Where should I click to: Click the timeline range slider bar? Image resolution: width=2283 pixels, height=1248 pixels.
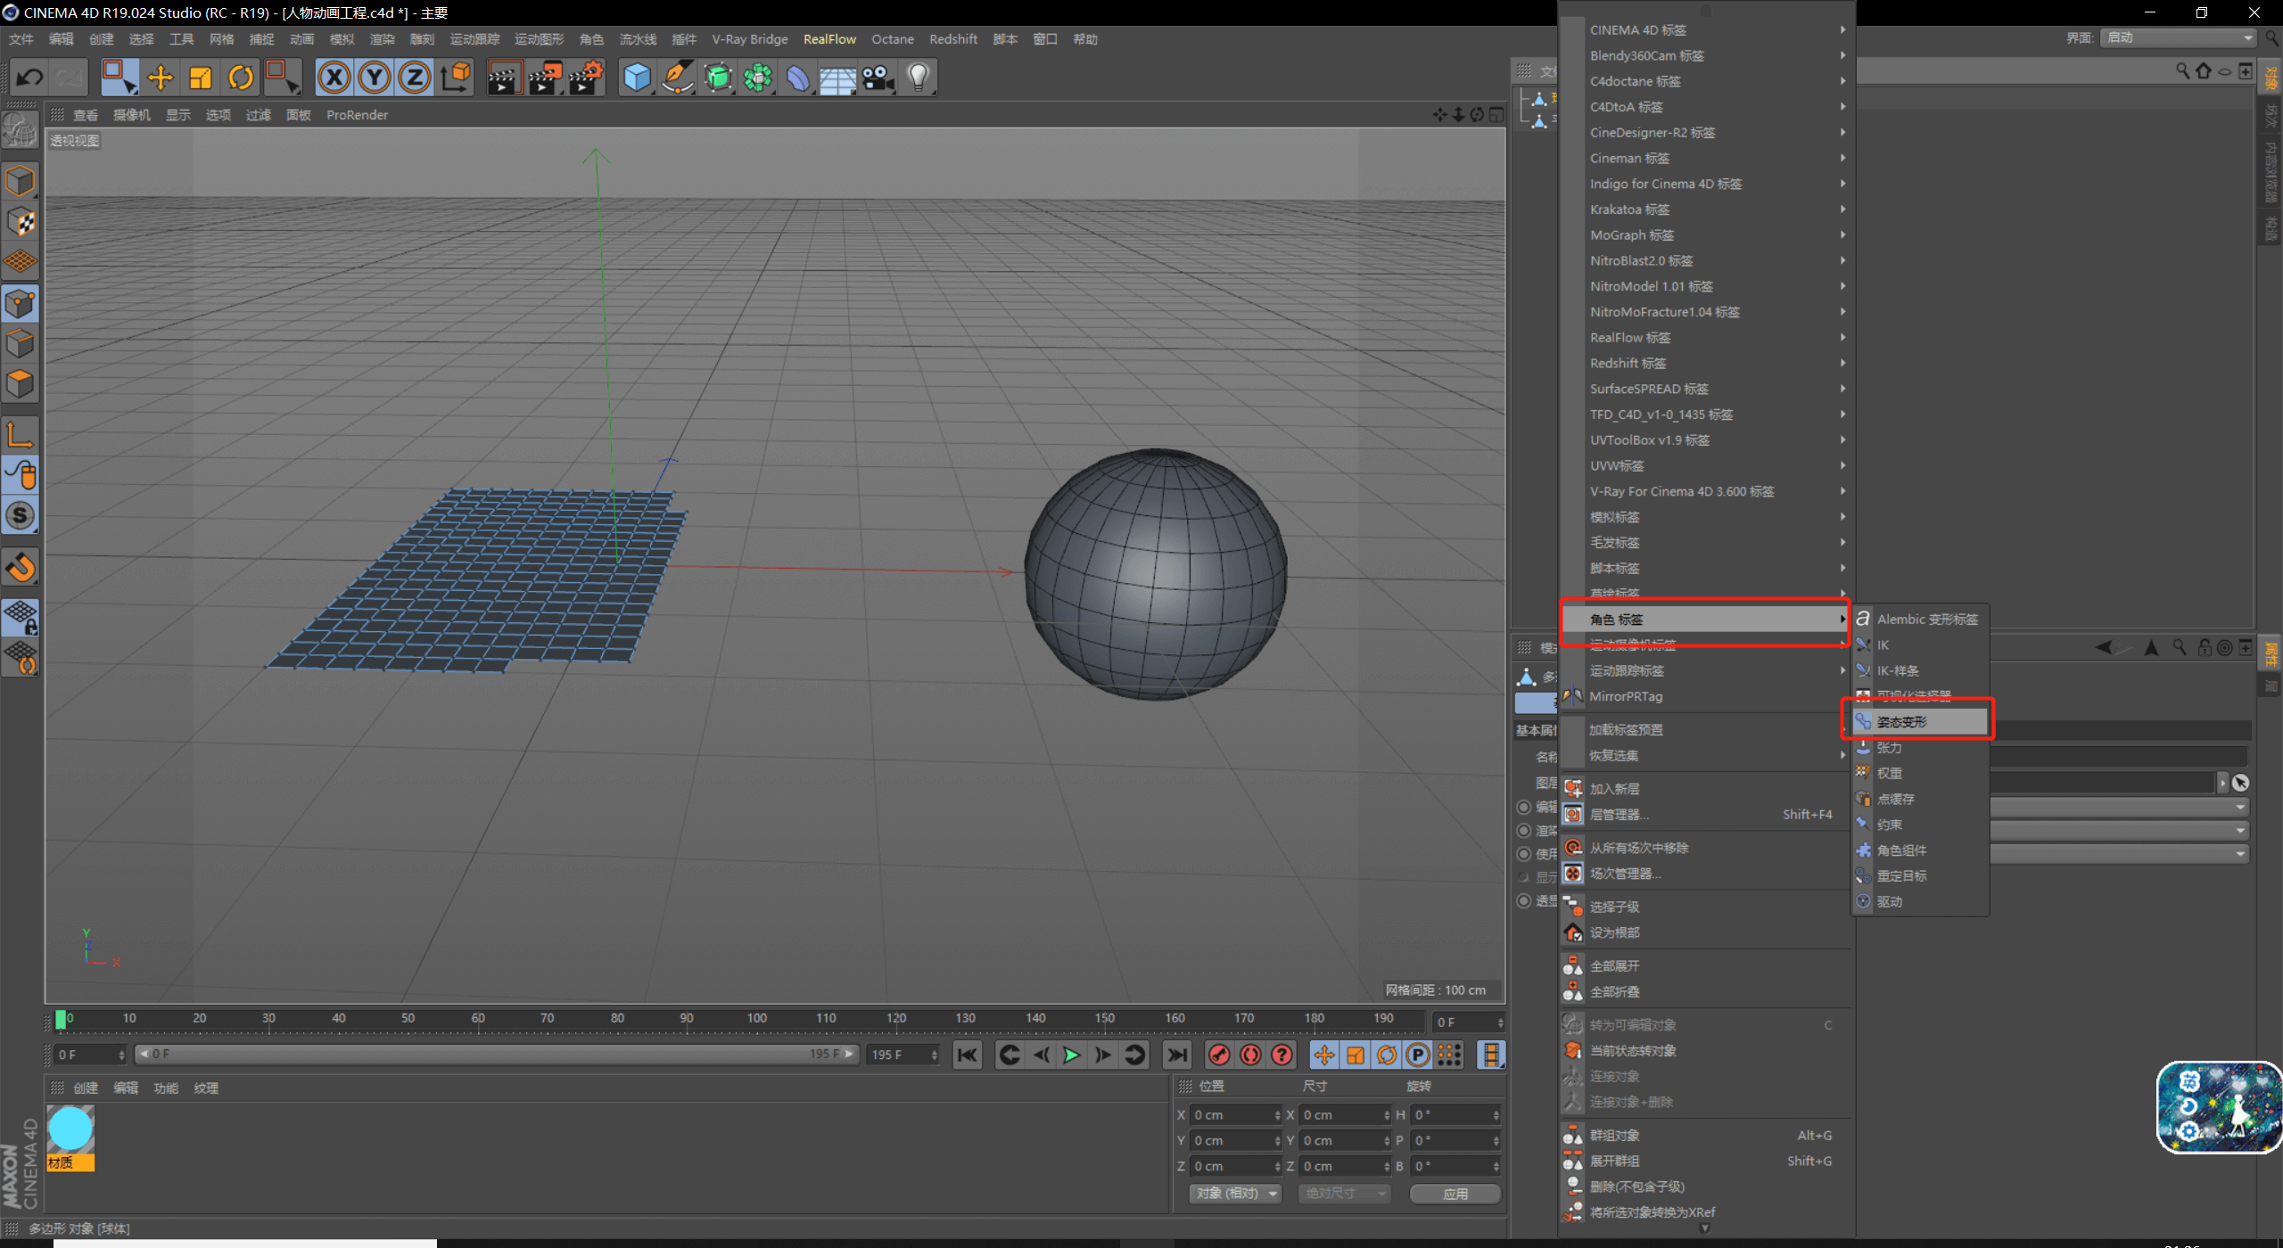coord(496,1055)
